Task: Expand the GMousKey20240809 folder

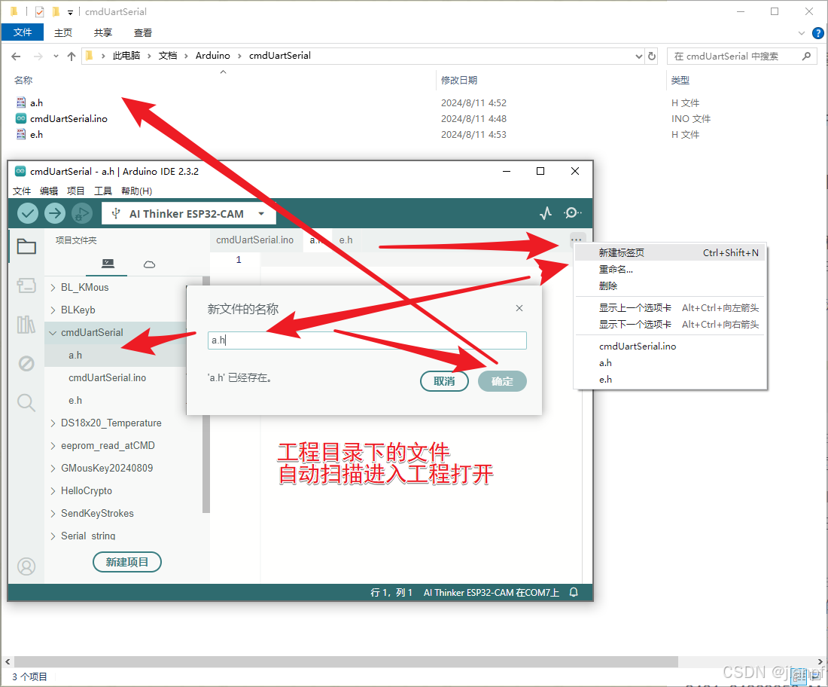Action: [x=53, y=469]
